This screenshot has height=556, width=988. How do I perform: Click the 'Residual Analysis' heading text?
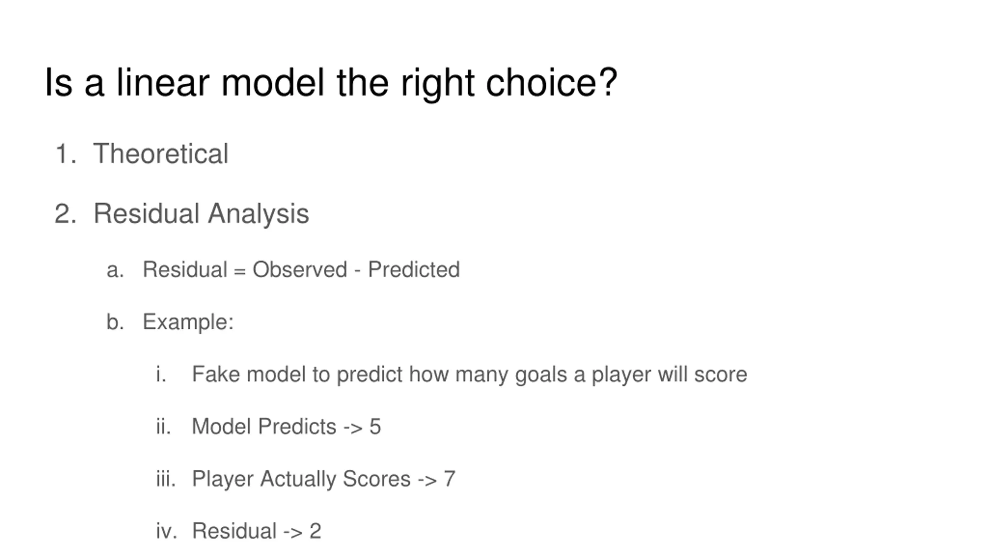coord(201,214)
